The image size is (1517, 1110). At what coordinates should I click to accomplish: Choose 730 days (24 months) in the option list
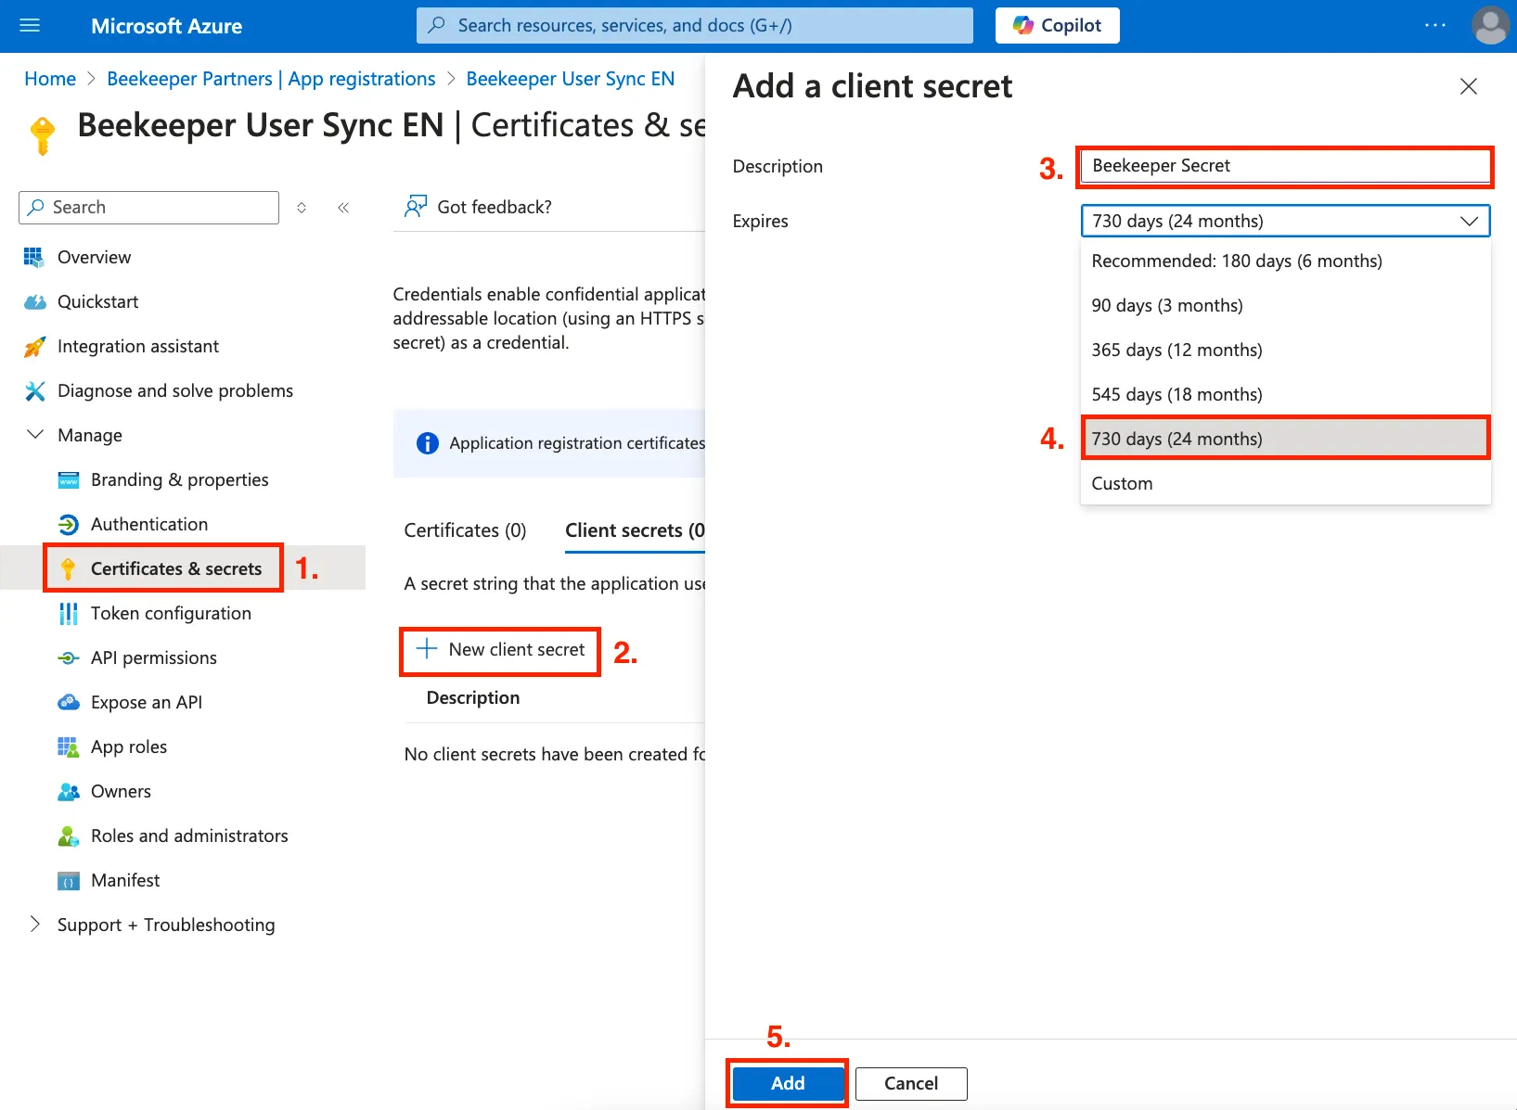1285,439
